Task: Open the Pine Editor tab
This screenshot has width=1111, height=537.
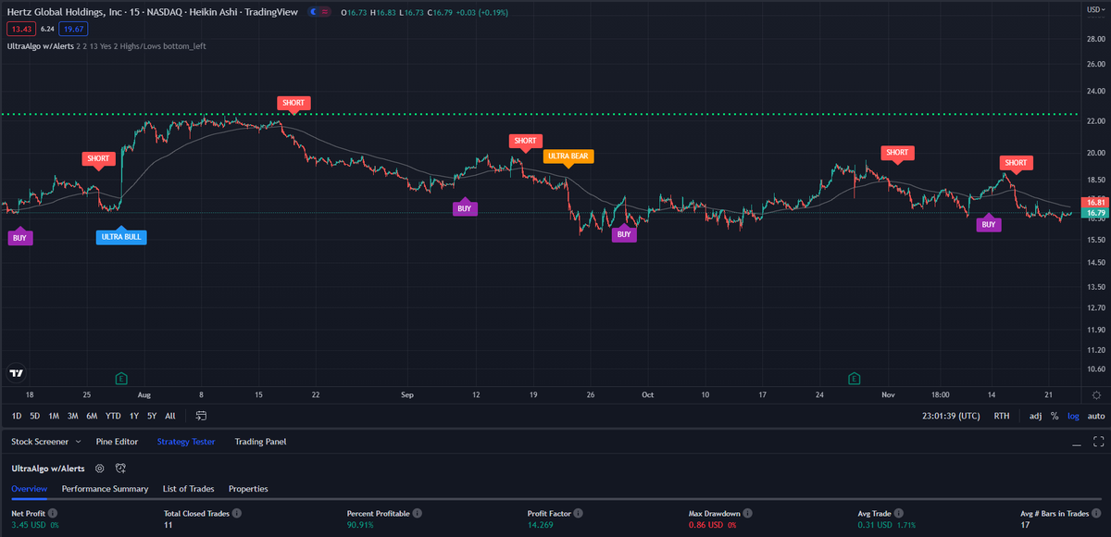Action: [x=117, y=442]
